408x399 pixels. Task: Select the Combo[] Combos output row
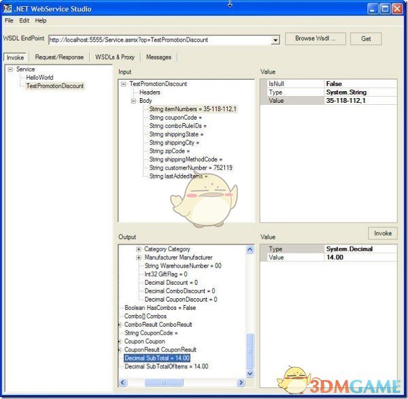click(146, 316)
